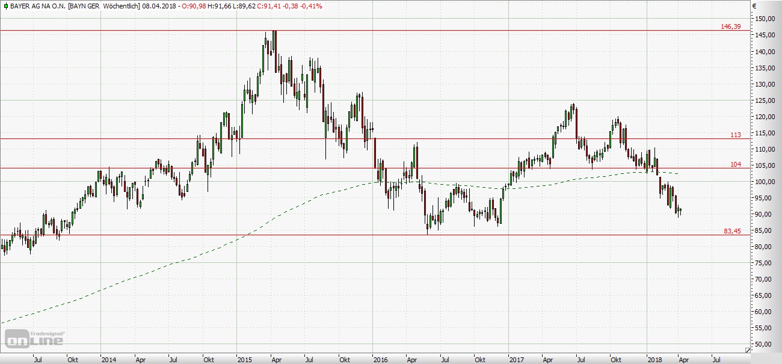The width and height of the screenshot is (782, 364).
Task: Click the green candlestick icon beside BAYER title
Action: (x=5, y=6)
